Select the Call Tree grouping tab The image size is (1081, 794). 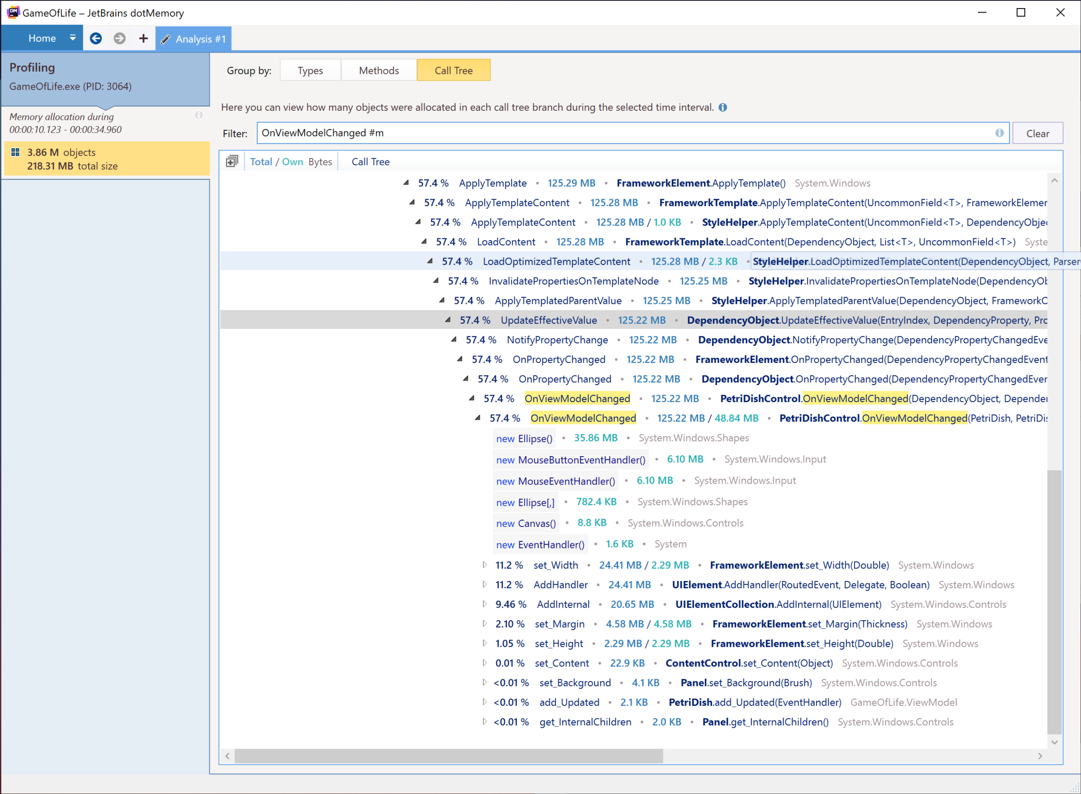click(453, 71)
